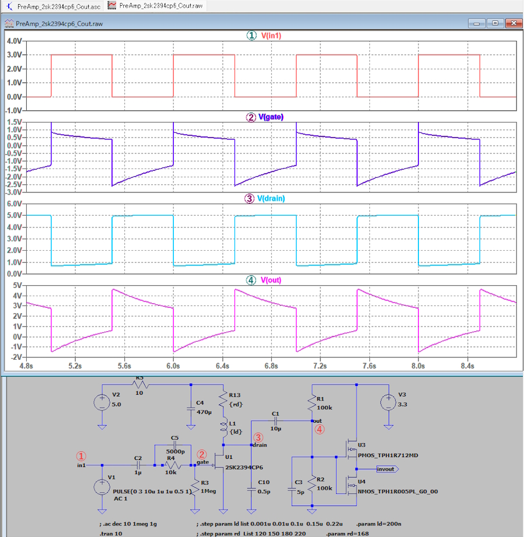524x537 pixels.
Task: Close the PreAmp_2sk2394cp6_Cout.raw waveform window
Action: [x=513, y=23]
